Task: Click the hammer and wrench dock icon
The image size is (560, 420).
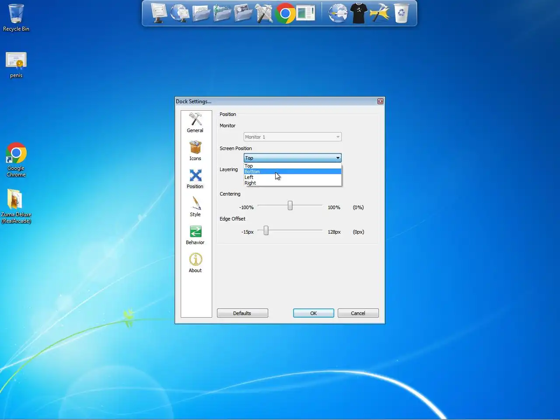Action: coord(264,13)
